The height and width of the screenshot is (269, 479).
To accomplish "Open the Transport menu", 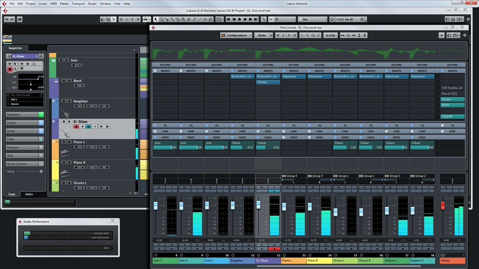I will click(78, 4).
